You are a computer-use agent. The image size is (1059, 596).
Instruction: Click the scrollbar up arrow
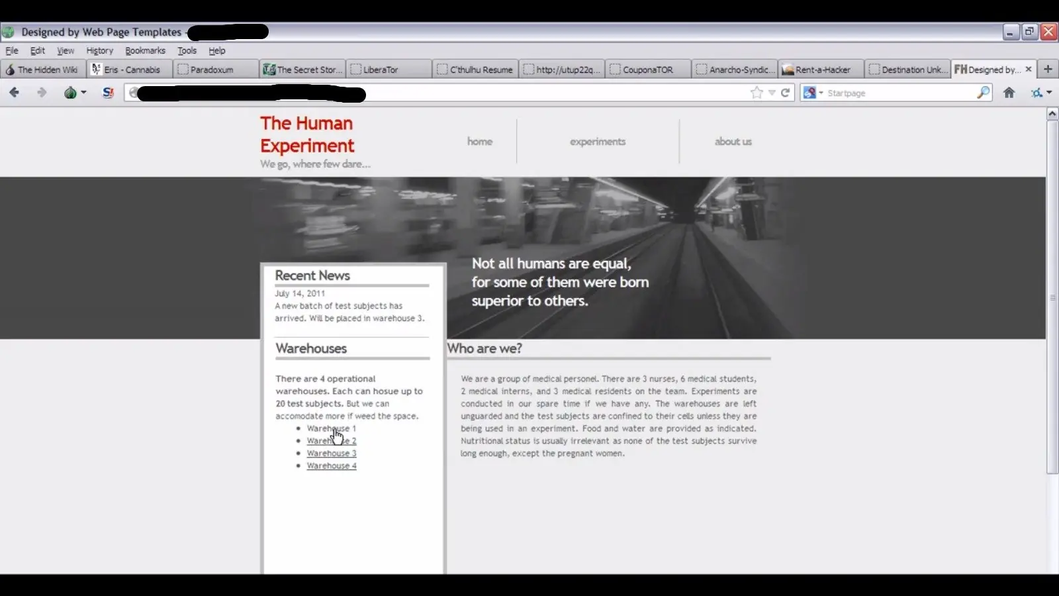[x=1052, y=114]
